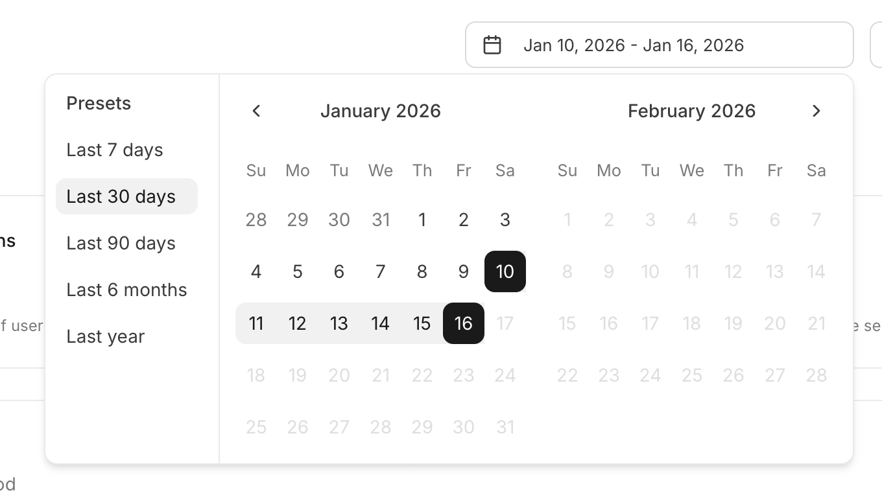The width and height of the screenshot is (882, 495).
Task: Select January 1 in the calendar
Action: point(422,220)
